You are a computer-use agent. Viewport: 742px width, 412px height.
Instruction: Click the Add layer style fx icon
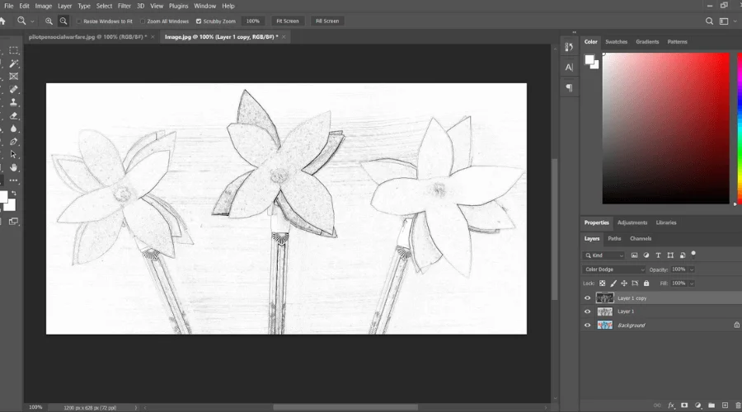tap(671, 405)
